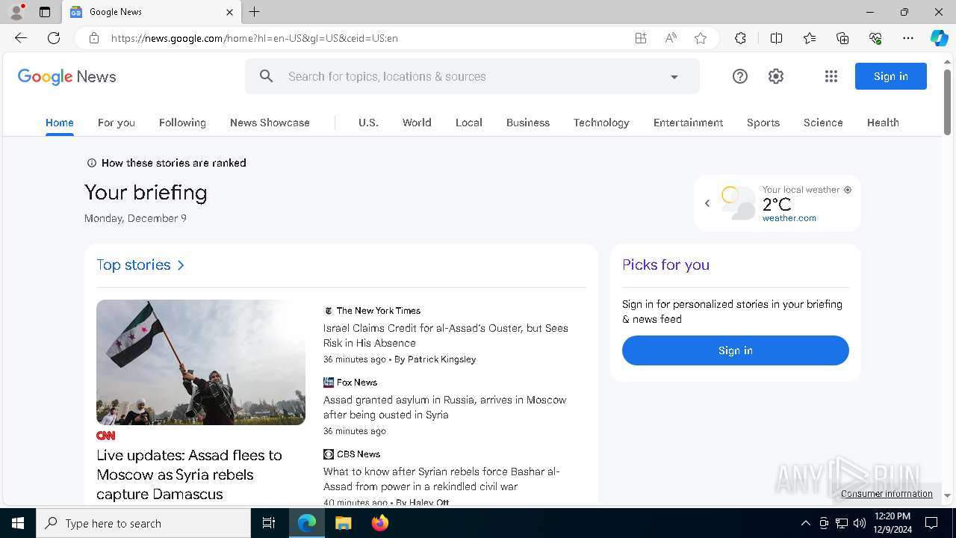Click the Syrian flag story thumbnail
956x538 pixels.
point(201,362)
